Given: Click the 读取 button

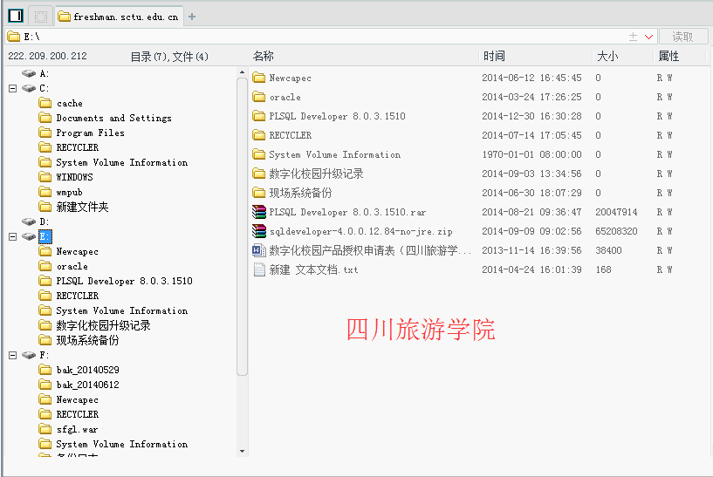Looking at the screenshot, I should point(682,37).
